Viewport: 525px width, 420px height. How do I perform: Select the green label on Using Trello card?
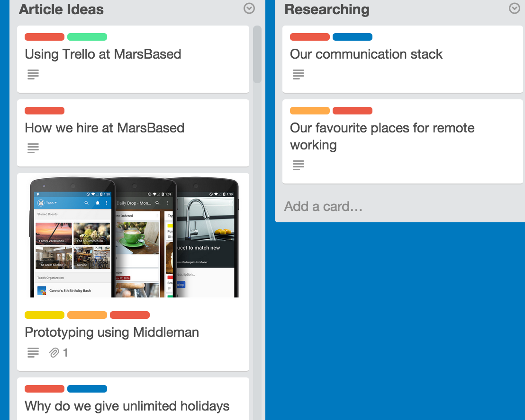(87, 36)
